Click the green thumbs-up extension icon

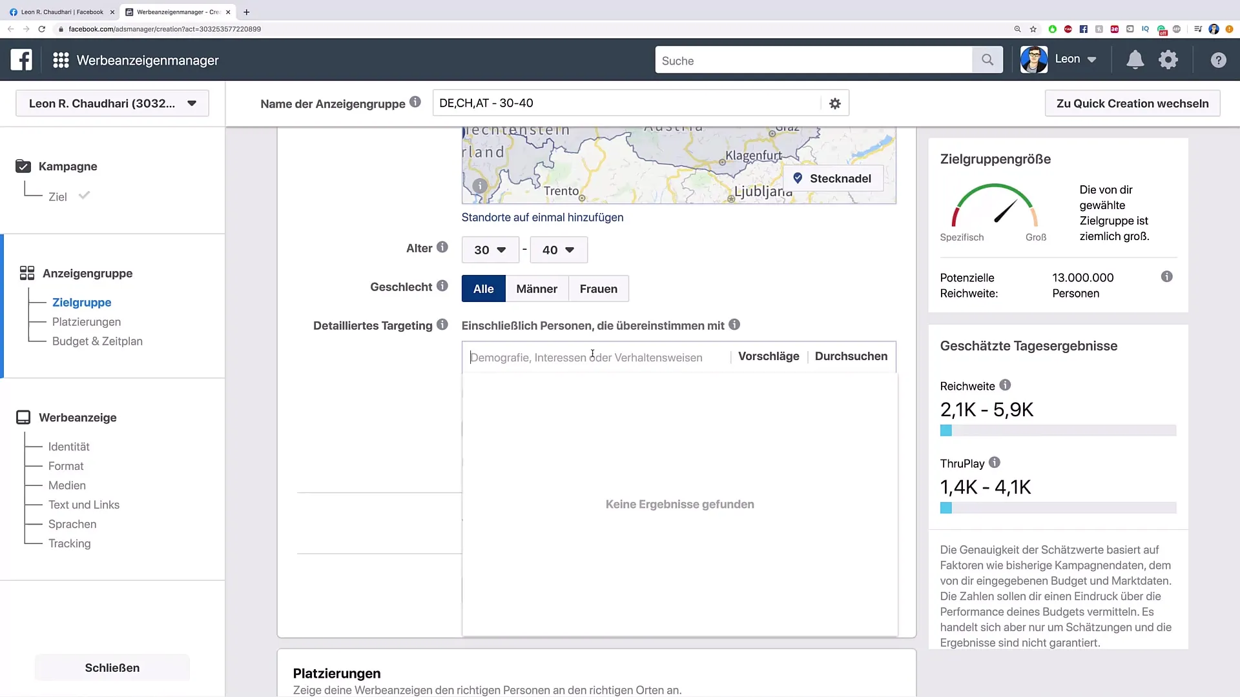click(1052, 29)
